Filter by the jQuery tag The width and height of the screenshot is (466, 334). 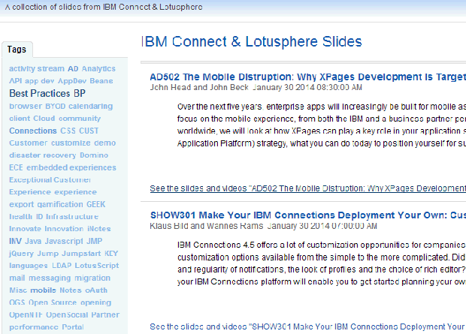(x=21, y=253)
